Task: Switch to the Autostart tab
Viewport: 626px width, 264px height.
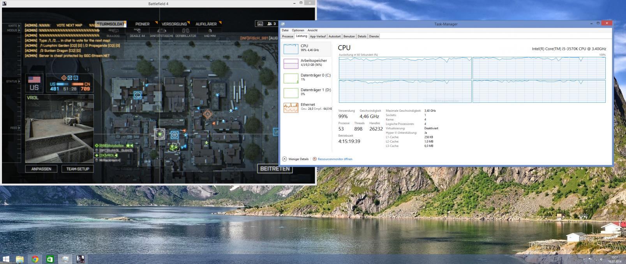Action: coord(335,36)
